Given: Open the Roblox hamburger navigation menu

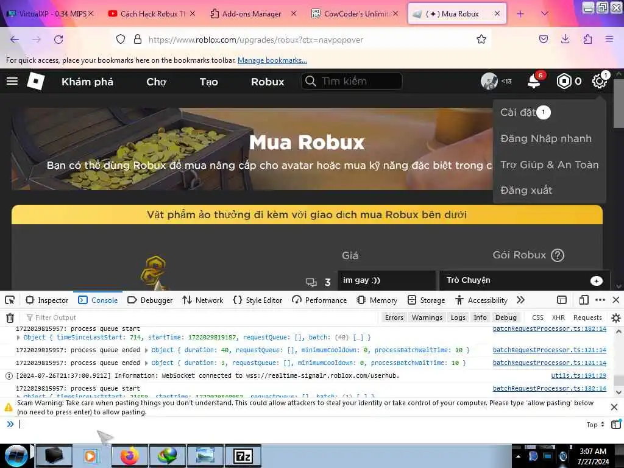Looking at the screenshot, I should pyautogui.click(x=12, y=81).
